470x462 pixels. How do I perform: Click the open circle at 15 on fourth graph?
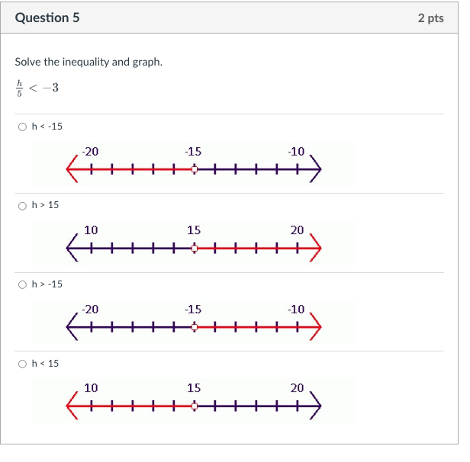click(195, 406)
